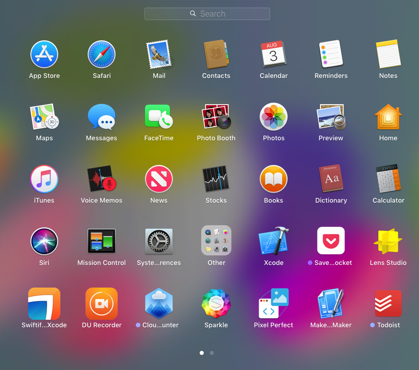Click the Launchpad search field

click(207, 14)
